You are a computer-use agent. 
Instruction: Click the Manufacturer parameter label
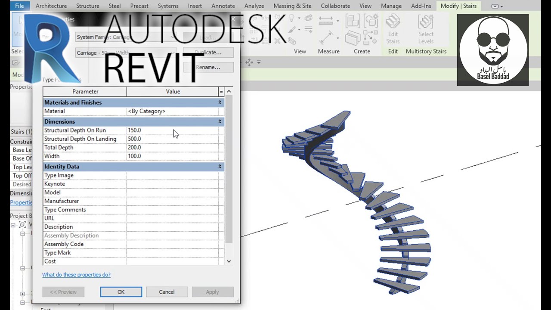[x=62, y=201]
